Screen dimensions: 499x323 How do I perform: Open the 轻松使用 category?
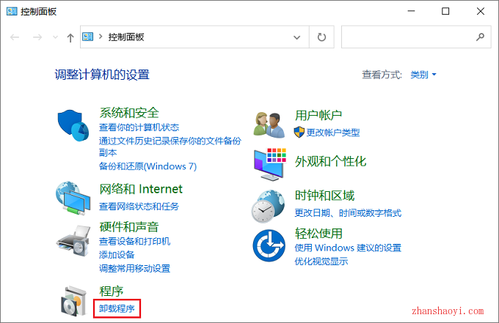tap(318, 234)
